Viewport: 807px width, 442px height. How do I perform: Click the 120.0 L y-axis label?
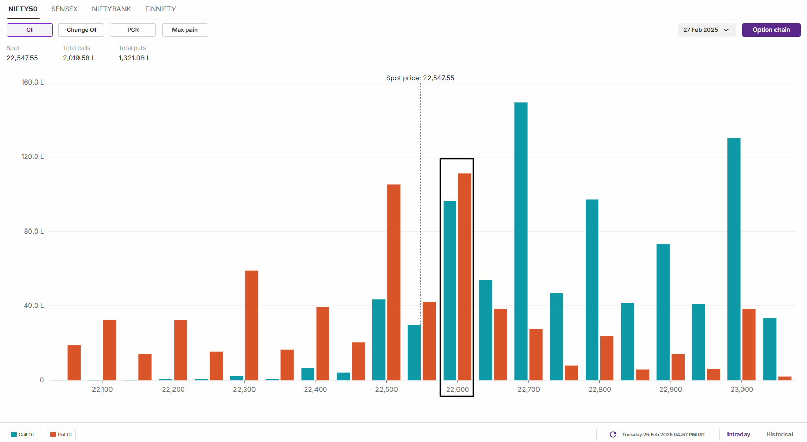[x=33, y=156]
